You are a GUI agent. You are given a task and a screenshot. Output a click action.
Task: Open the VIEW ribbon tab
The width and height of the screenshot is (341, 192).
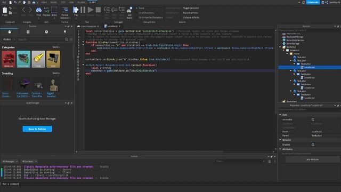tap(71, 2)
